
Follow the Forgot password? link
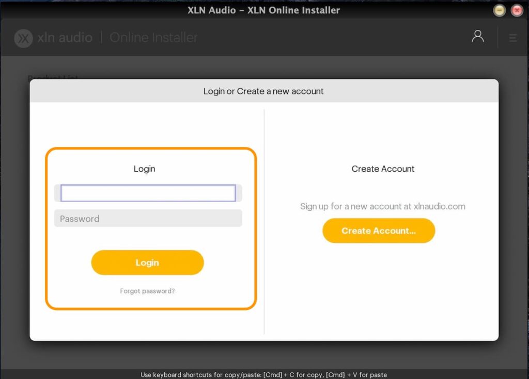[x=147, y=291]
